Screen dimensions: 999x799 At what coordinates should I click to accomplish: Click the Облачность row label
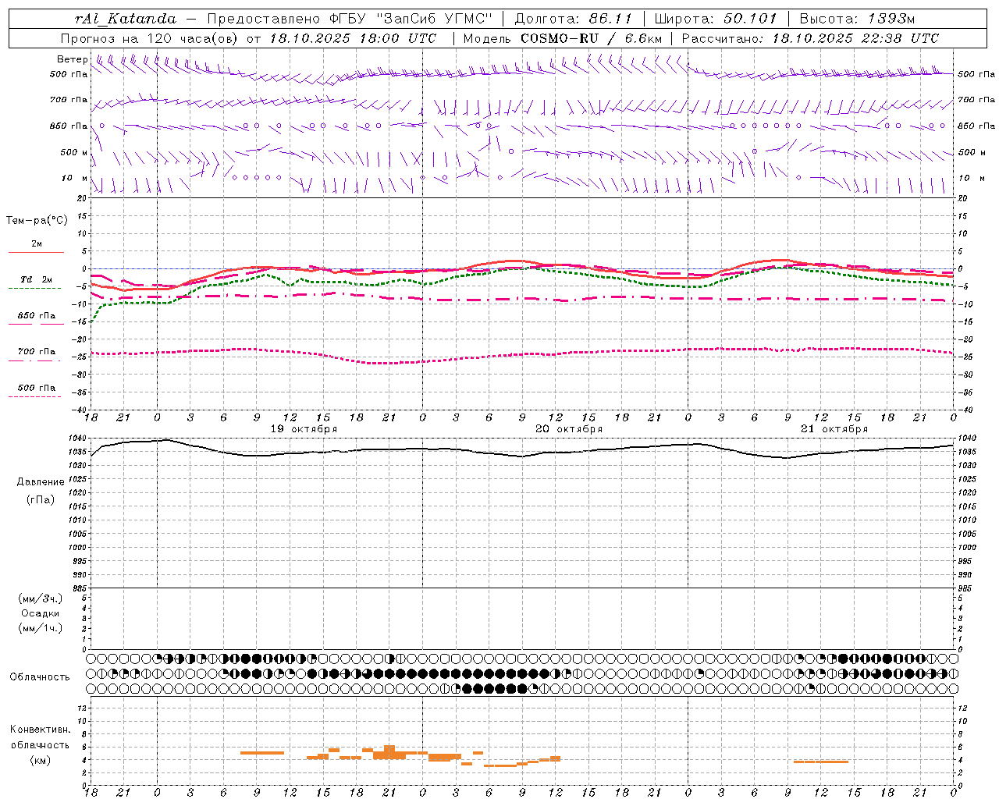[x=39, y=677]
